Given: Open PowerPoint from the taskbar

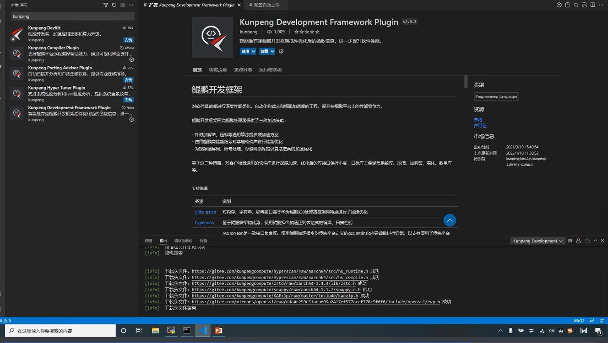Looking at the screenshot, I should click(218, 331).
